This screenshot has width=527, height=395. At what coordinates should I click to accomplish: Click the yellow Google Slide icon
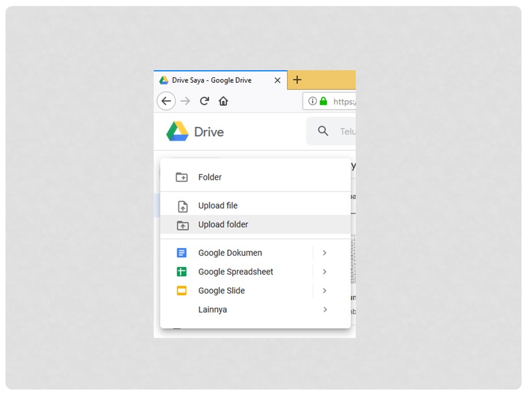[182, 291]
